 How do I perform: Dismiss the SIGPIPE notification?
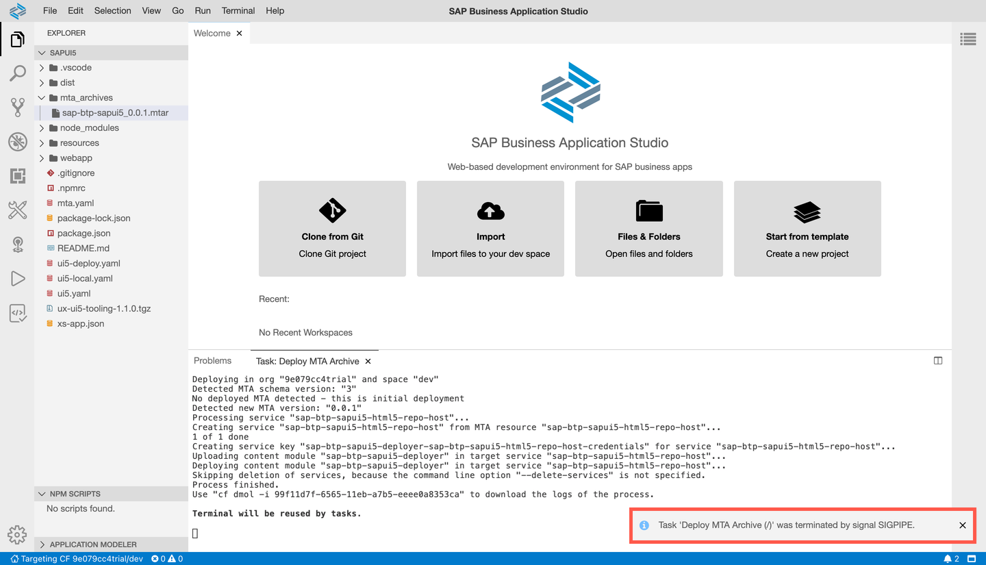pos(963,525)
